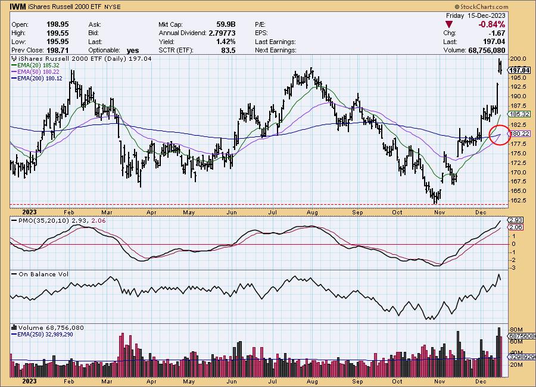Click the blue EMA(200) legend line marker
Viewport: 536px width, 387px height.
point(14,78)
